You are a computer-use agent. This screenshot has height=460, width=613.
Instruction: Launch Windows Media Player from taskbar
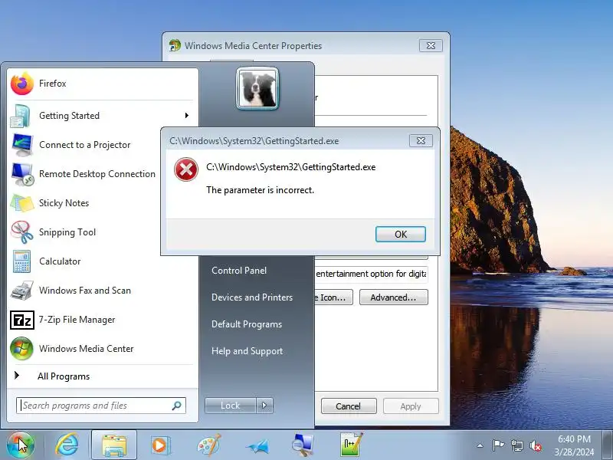pyautogui.click(x=159, y=445)
